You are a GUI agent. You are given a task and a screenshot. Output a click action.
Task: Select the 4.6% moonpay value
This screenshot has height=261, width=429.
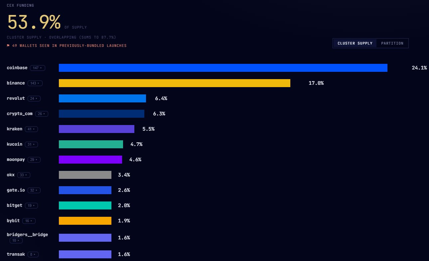(135, 160)
